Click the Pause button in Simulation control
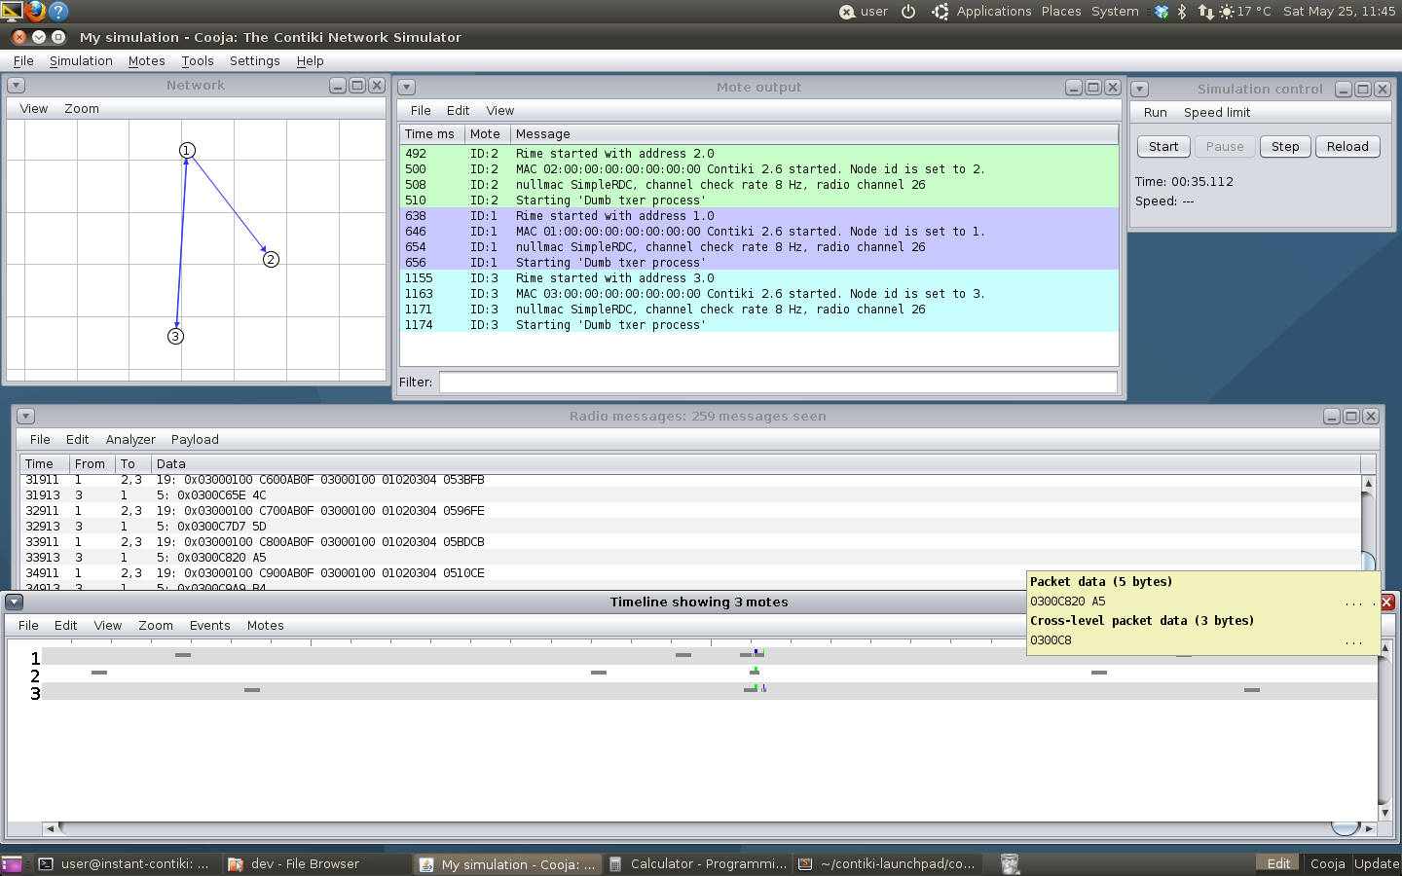The image size is (1402, 876). click(1225, 147)
